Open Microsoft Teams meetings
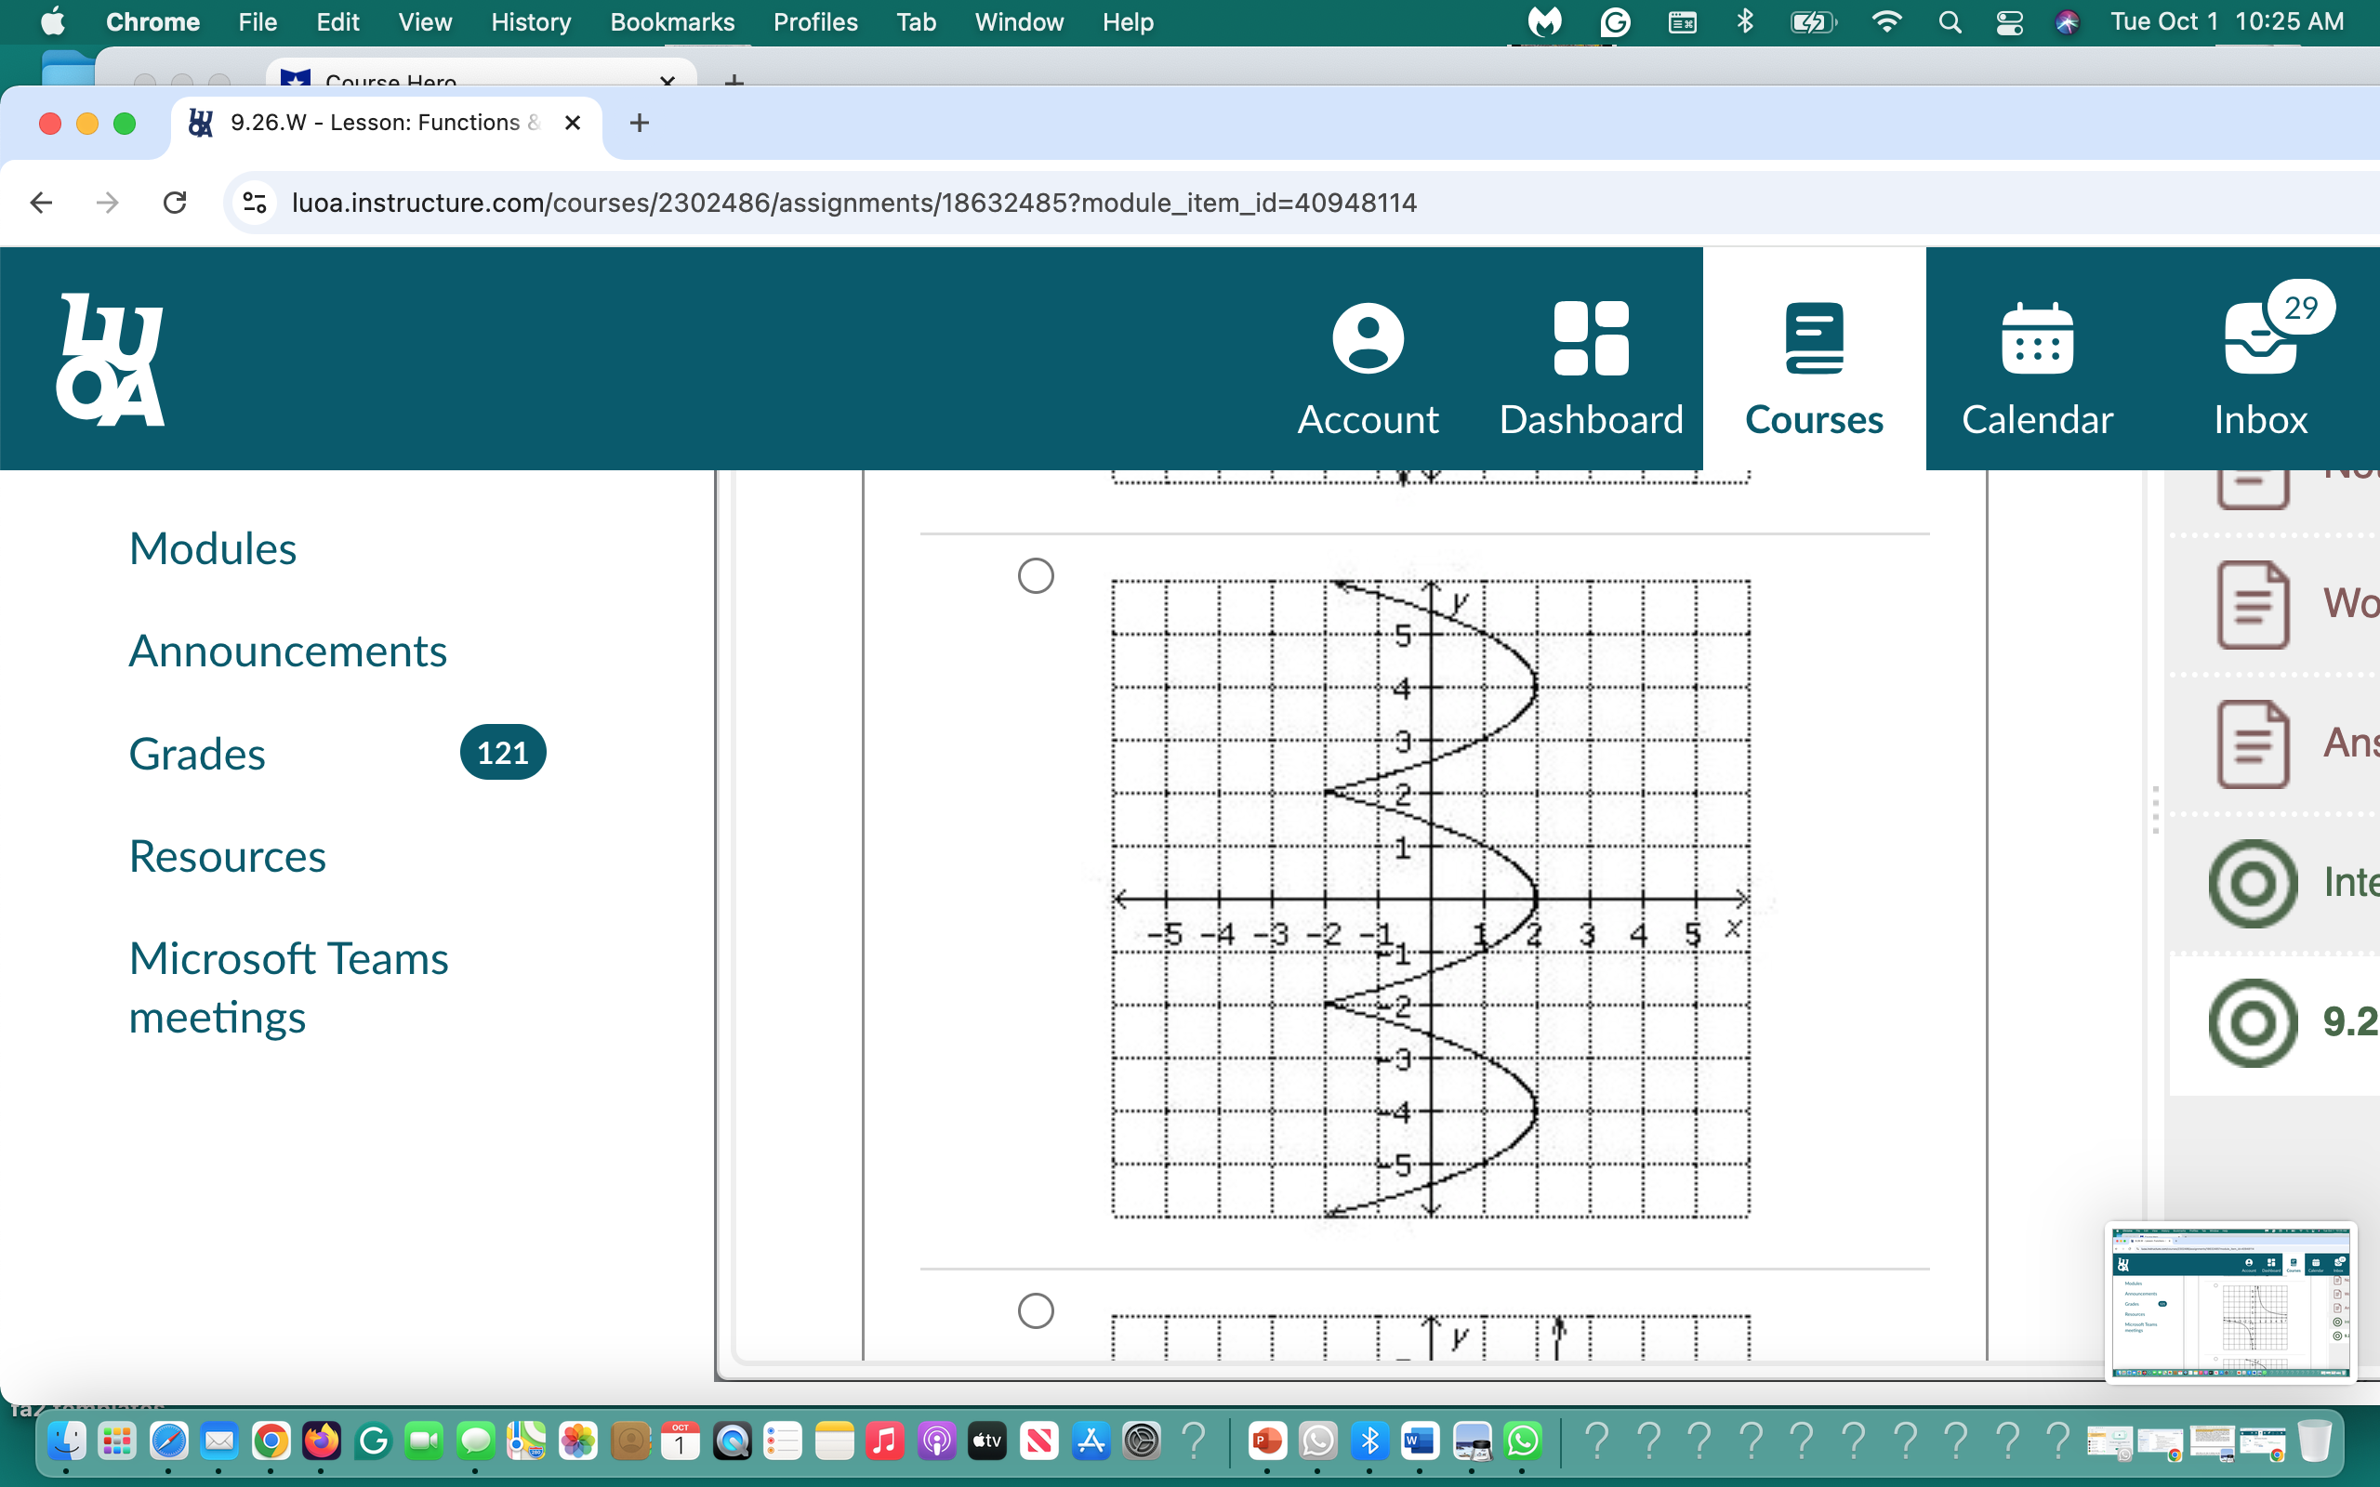The width and height of the screenshot is (2380, 1487). point(287,986)
